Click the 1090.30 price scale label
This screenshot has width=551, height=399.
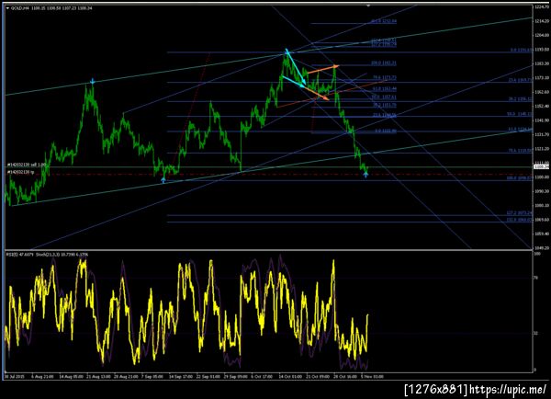pos(542,191)
